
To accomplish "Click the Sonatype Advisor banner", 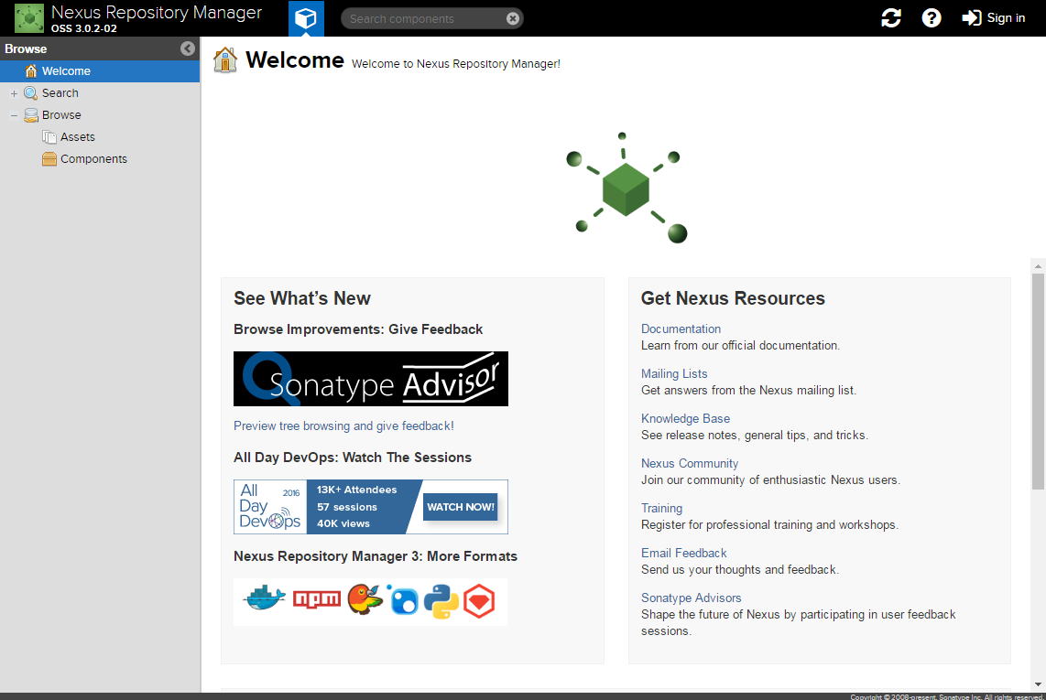I will click(x=371, y=379).
